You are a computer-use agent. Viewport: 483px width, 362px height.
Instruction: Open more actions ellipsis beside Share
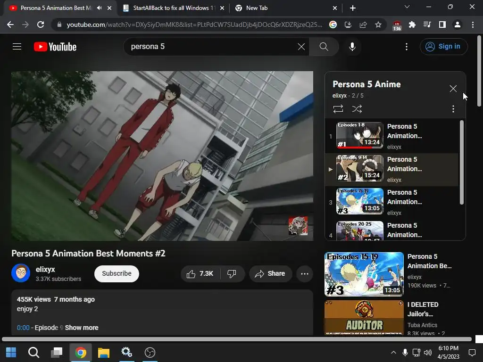(304, 274)
